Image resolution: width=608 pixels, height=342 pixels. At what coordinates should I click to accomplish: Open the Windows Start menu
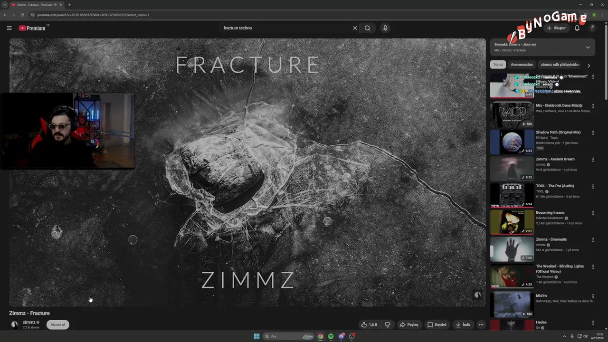(x=256, y=336)
